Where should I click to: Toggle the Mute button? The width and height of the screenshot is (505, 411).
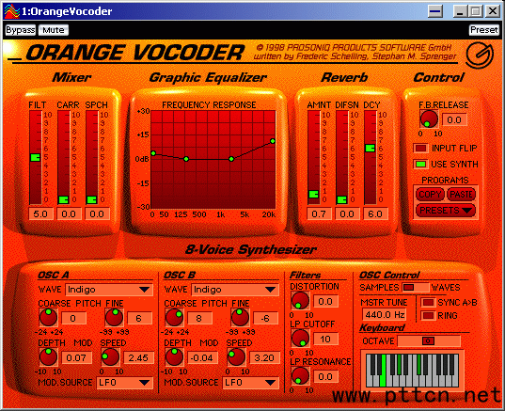click(54, 30)
